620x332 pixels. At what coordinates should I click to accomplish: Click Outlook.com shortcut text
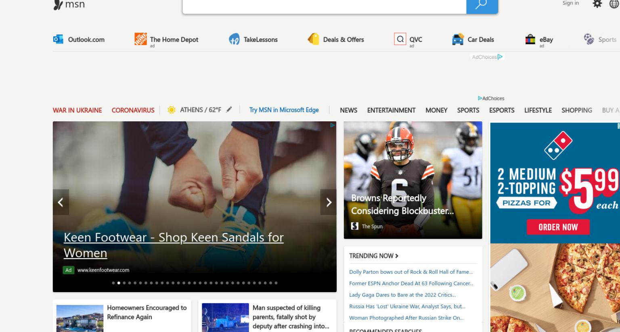[x=86, y=39]
